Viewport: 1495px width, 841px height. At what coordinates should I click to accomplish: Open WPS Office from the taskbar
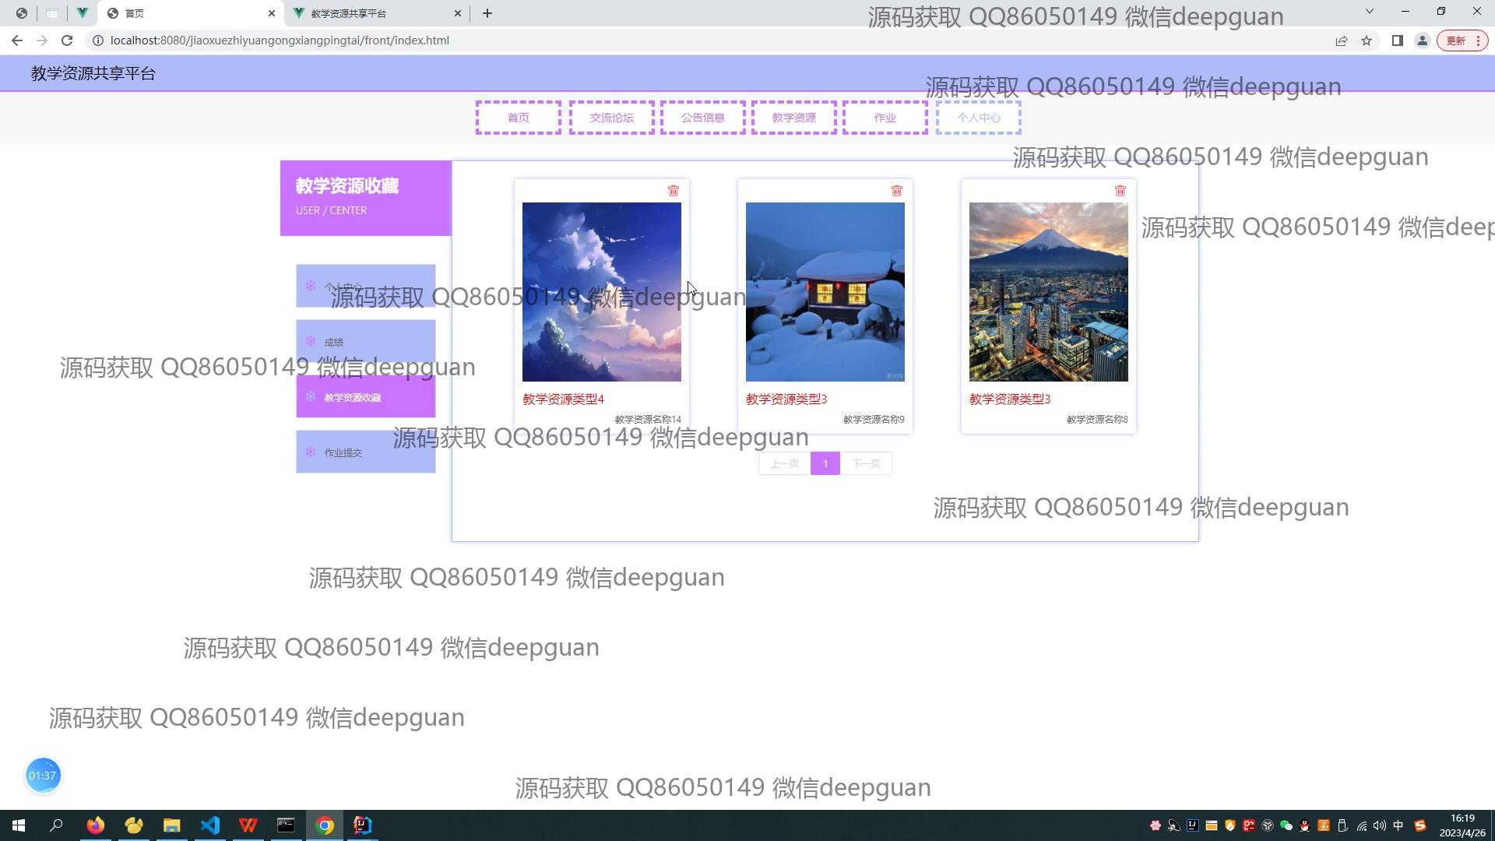pyautogui.click(x=248, y=825)
